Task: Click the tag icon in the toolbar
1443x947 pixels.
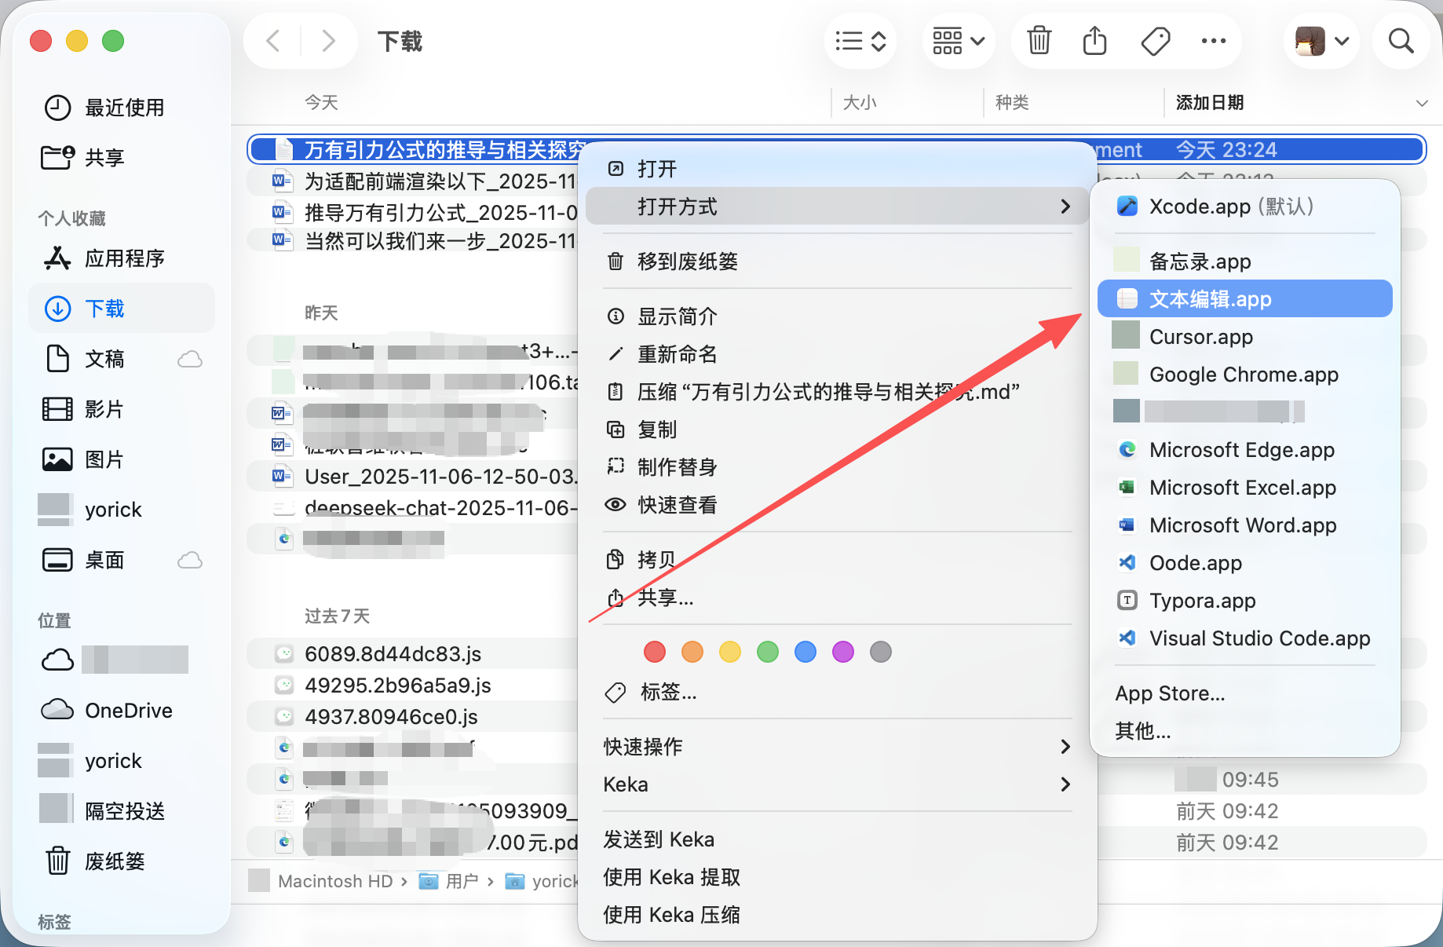Action: coord(1155,40)
